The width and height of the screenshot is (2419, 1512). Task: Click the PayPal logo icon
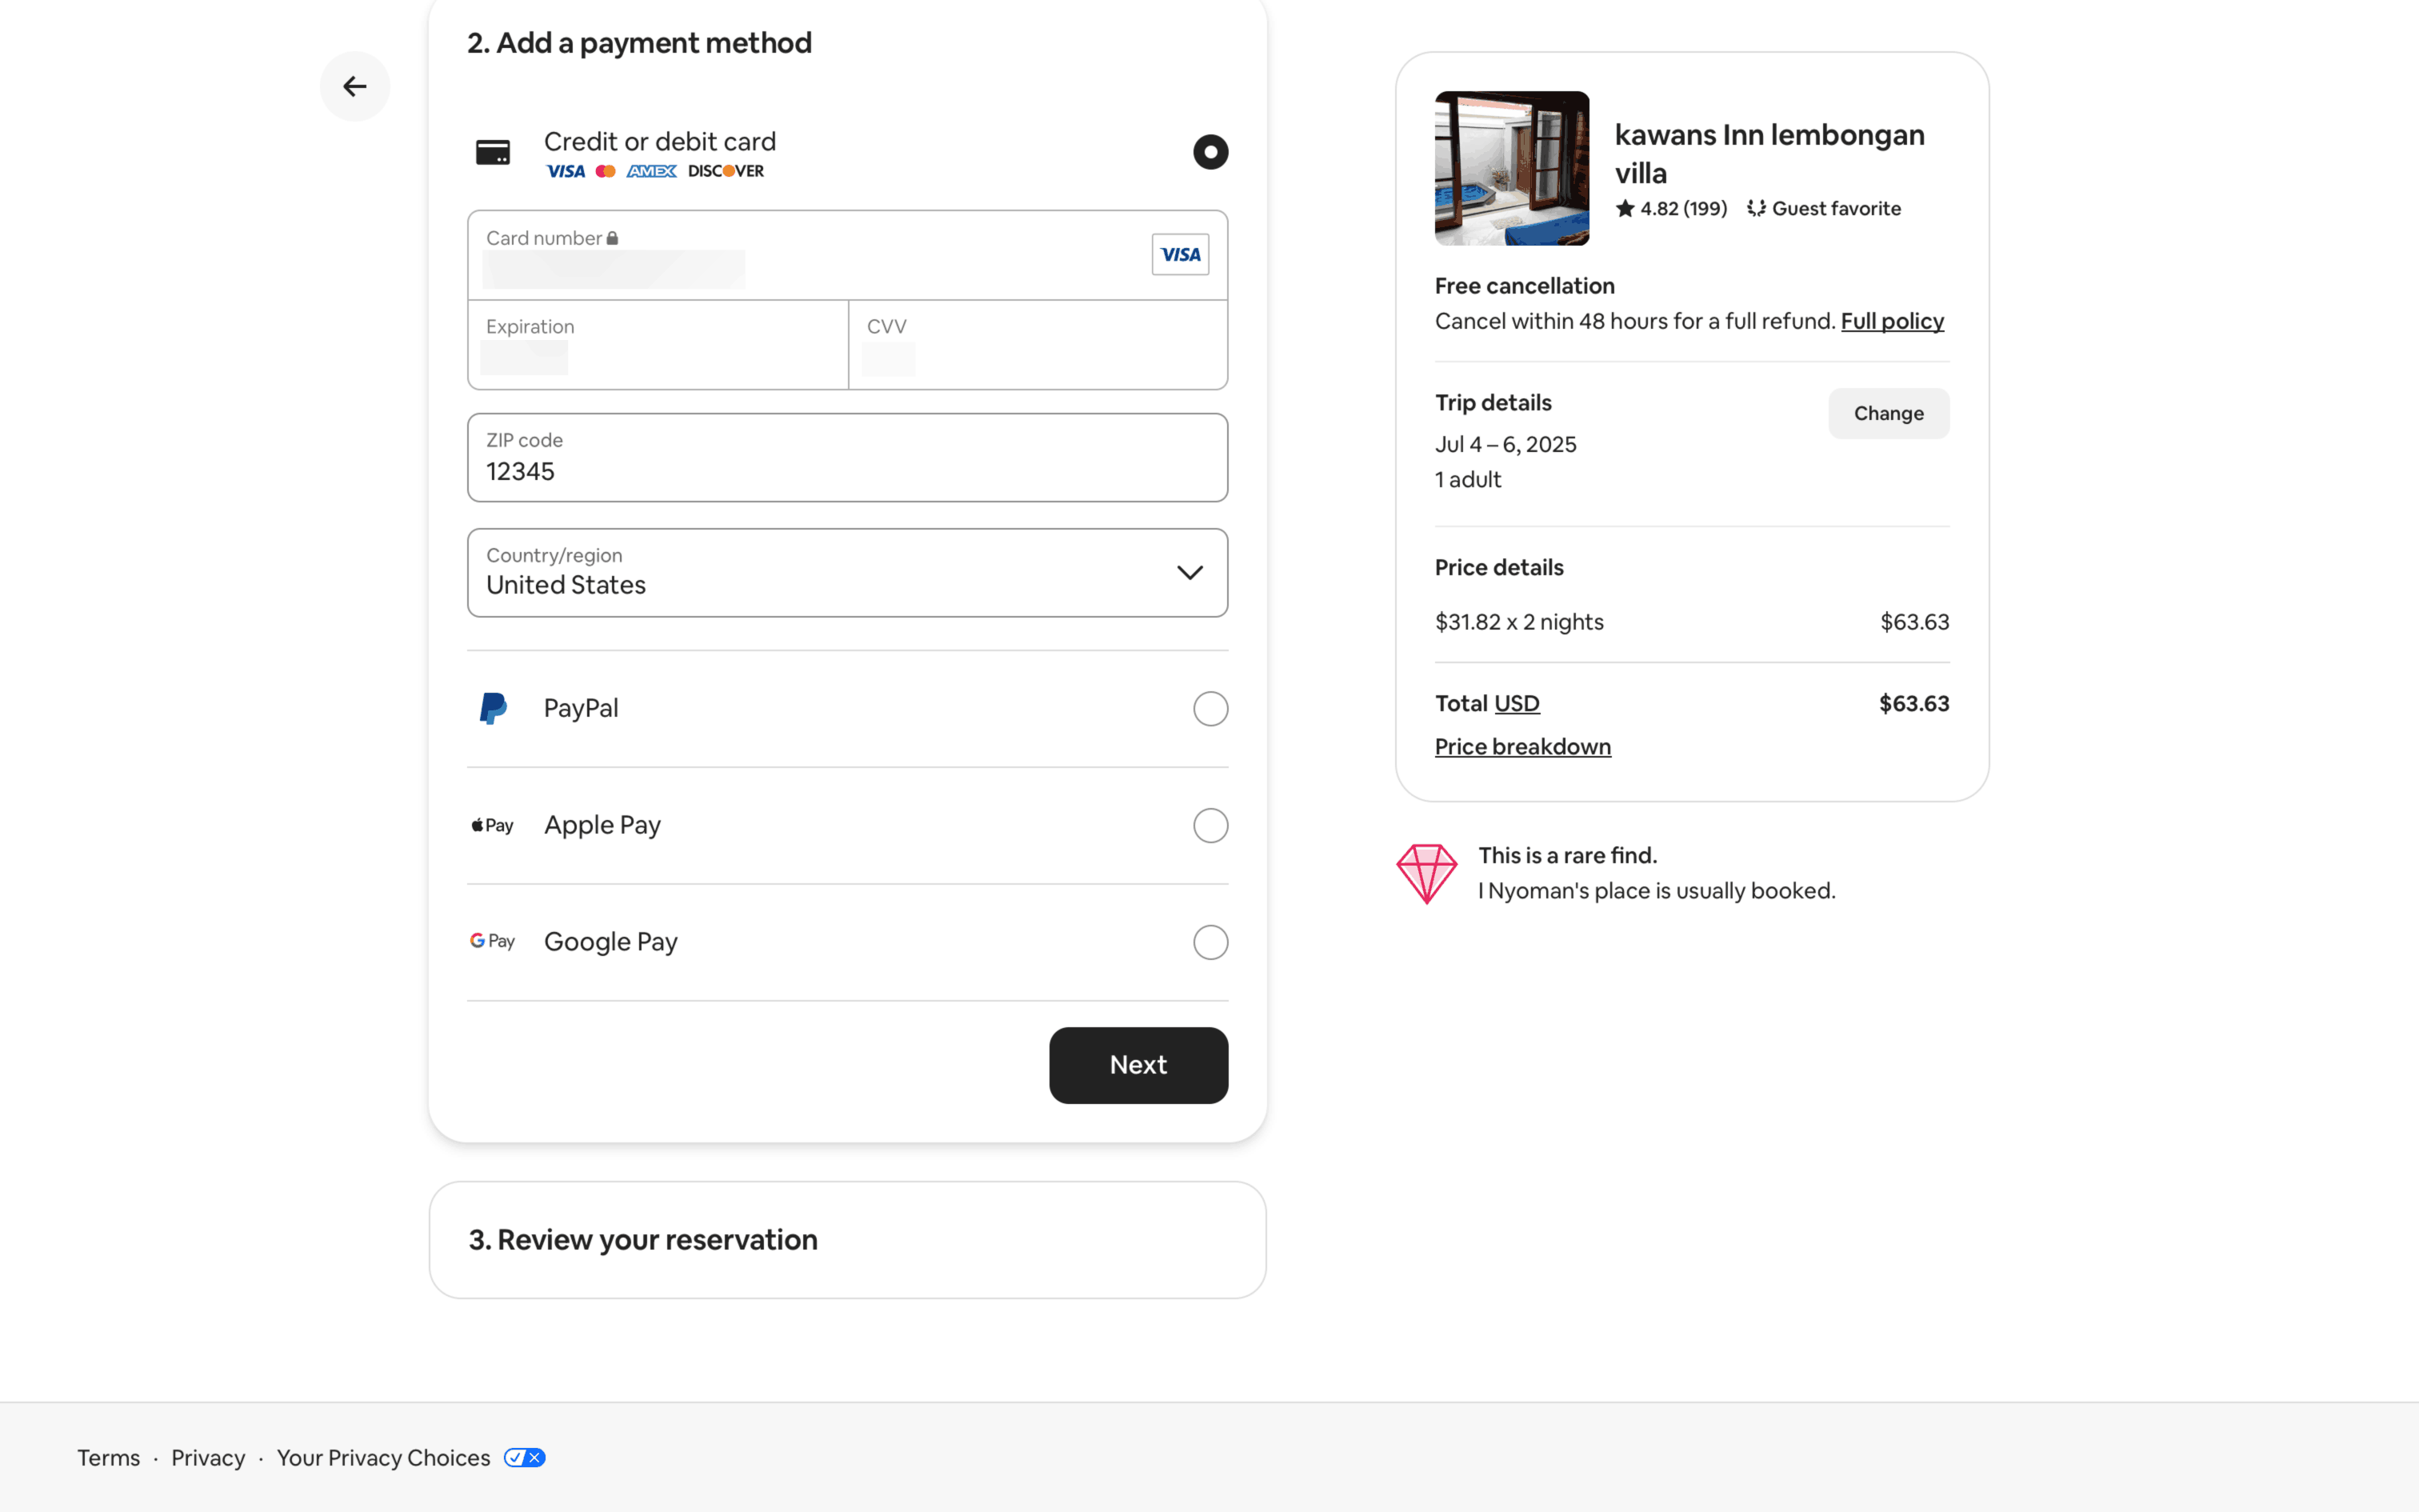click(x=493, y=708)
